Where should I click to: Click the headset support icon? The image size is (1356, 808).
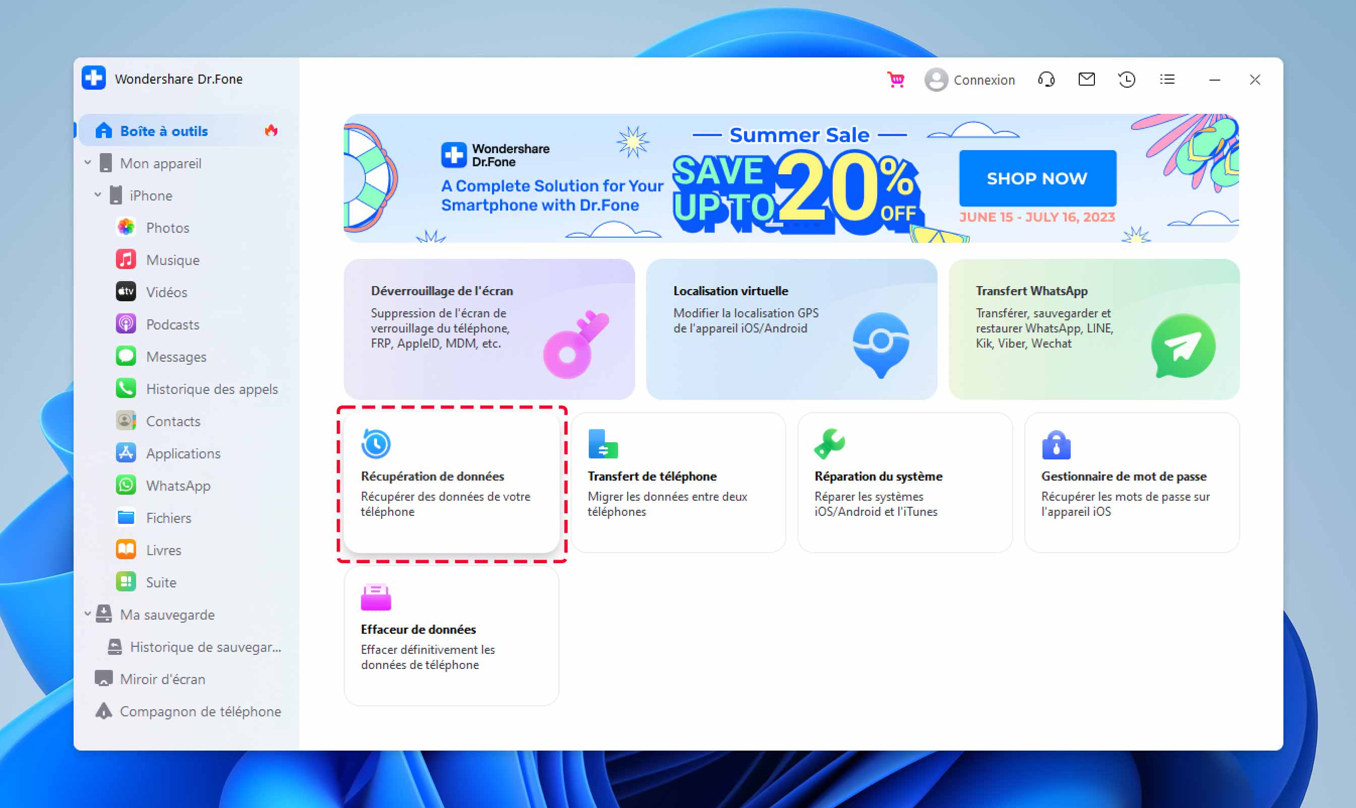pos(1046,80)
